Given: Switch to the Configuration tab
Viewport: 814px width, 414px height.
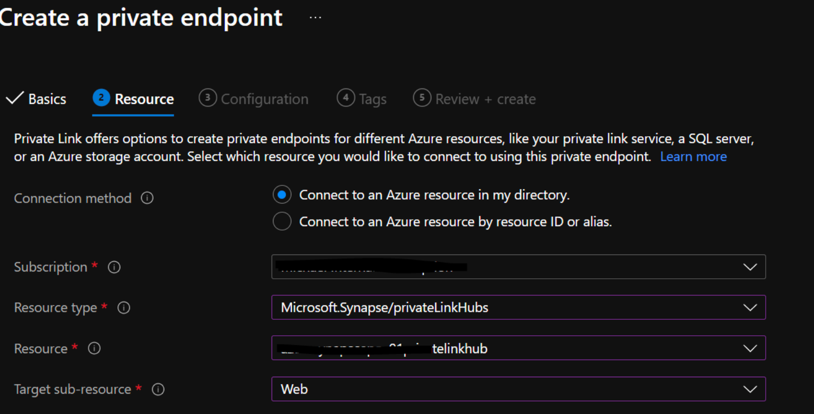Looking at the screenshot, I should (x=264, y=99).
